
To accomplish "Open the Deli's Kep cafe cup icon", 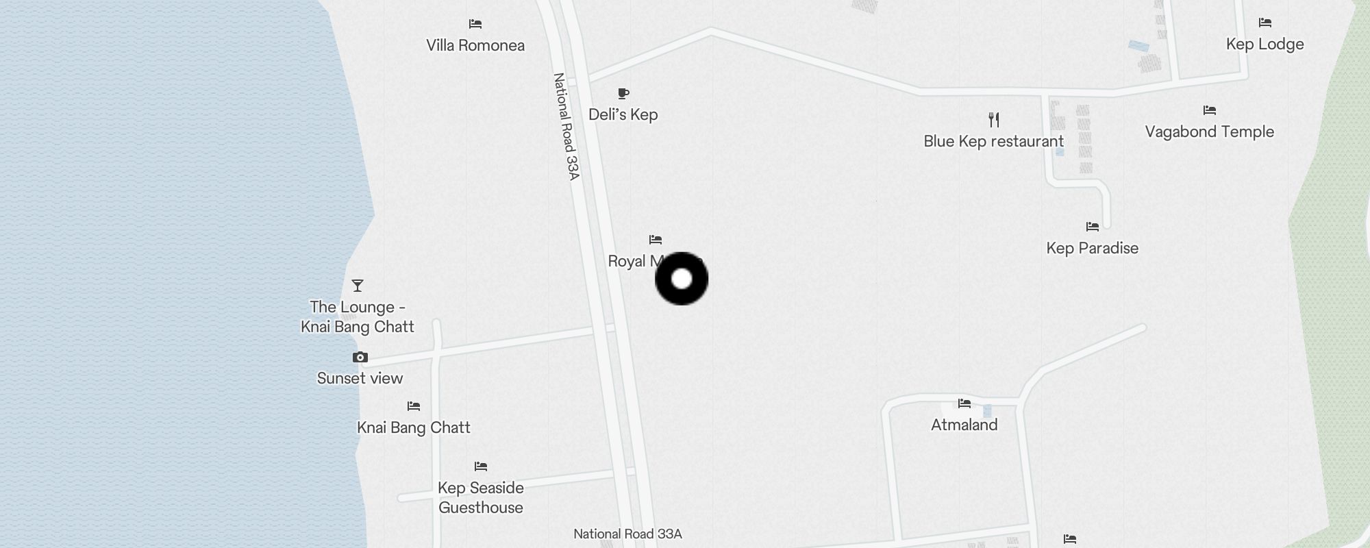I will pyautogui.click(x=623, y=93).
